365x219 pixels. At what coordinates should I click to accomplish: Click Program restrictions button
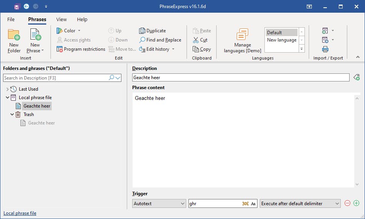coord(81,49)
